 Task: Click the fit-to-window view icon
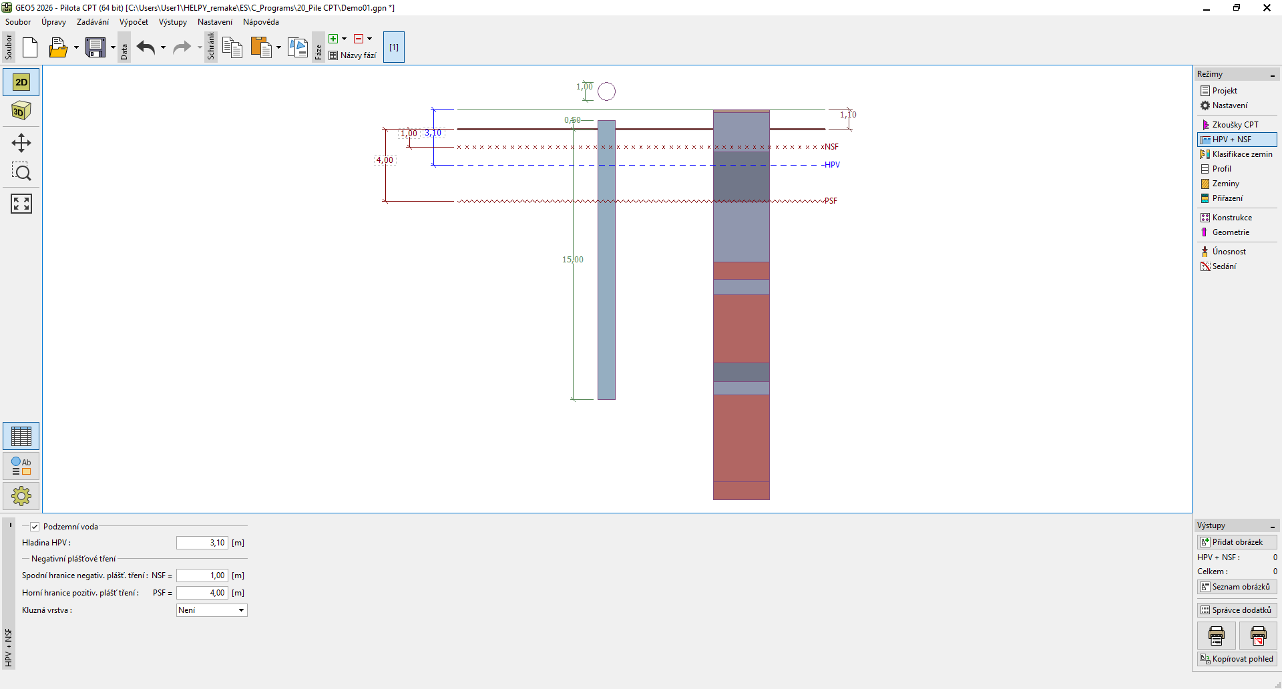tap(21, 204)
